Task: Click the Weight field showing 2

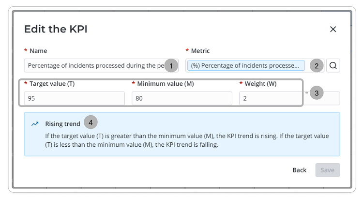Action: 271,98
